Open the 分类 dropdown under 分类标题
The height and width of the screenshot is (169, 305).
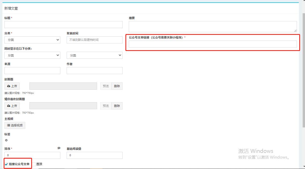(32, 40)
